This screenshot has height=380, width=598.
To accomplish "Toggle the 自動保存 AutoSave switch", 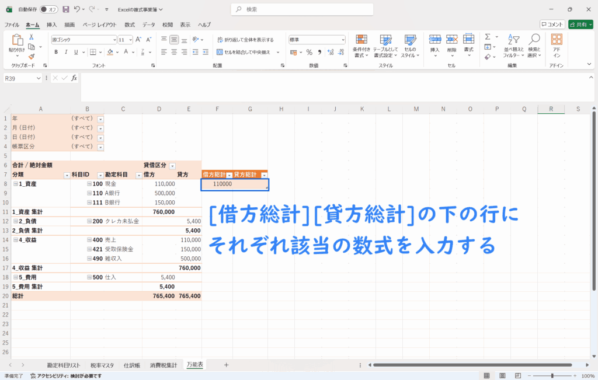I will click(48, 9).
